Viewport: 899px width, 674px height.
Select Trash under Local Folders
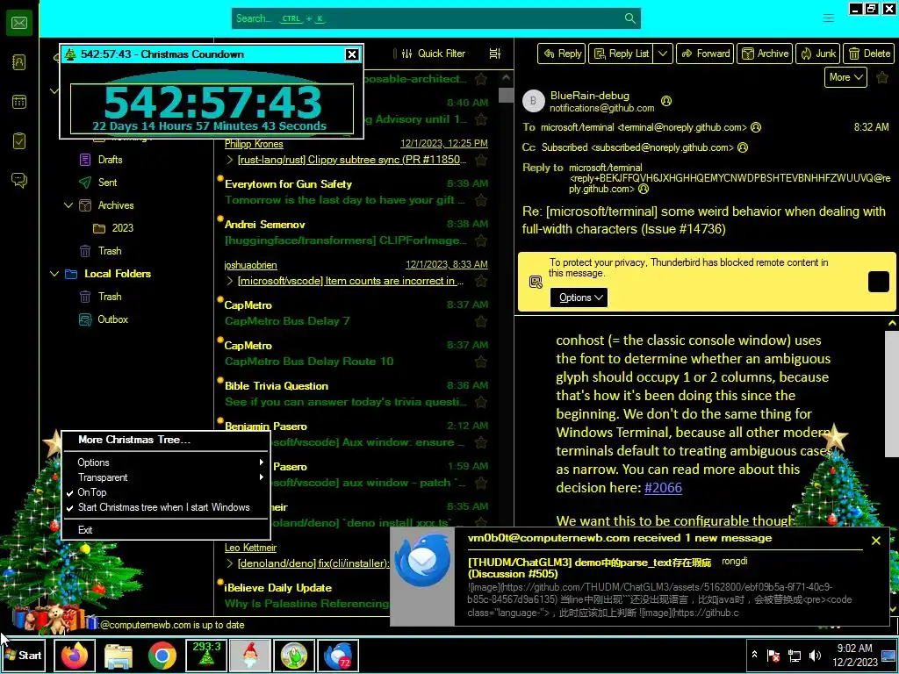click(110, 297)
